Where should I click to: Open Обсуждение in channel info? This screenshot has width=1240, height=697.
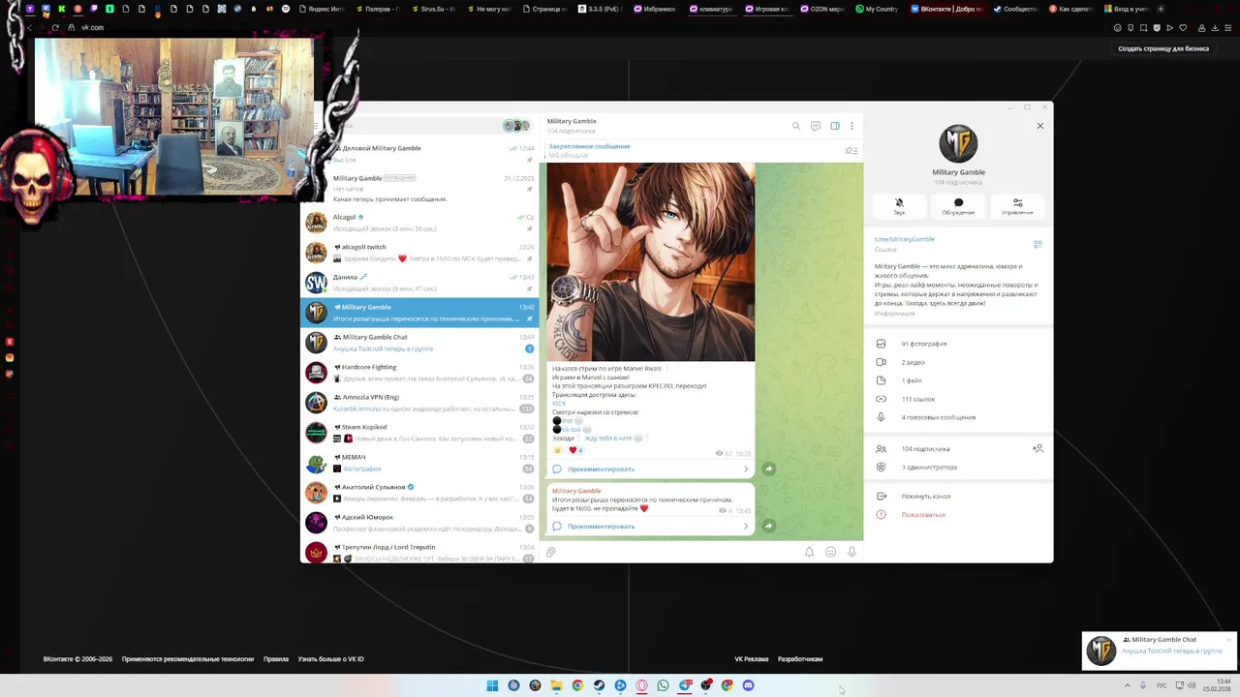click(958, 206)
